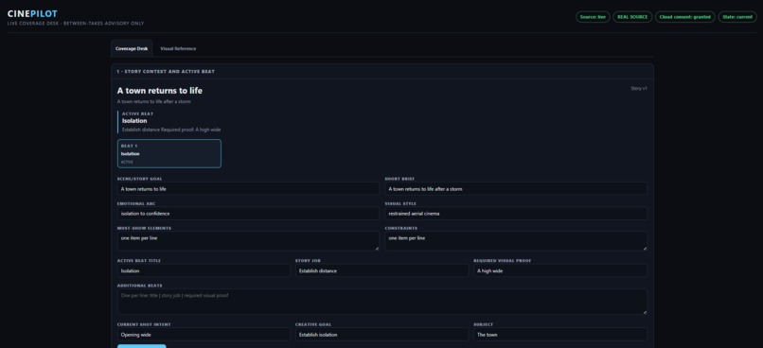The width and height of the screenshot is (763, 348).
Task: Click the "1 - Story Context and Active Beat" header
Action: click(166, 72)
